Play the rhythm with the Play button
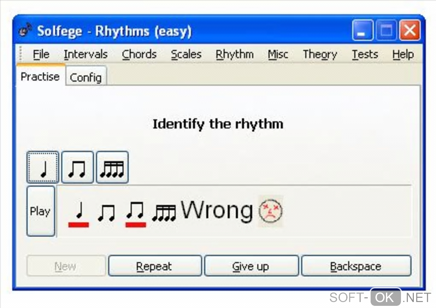The image size is (436, 308). (41, 211)
